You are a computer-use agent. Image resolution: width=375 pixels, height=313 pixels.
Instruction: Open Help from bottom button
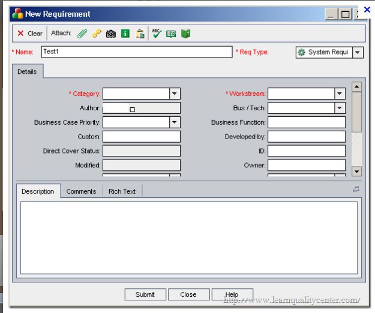[232, 294]
